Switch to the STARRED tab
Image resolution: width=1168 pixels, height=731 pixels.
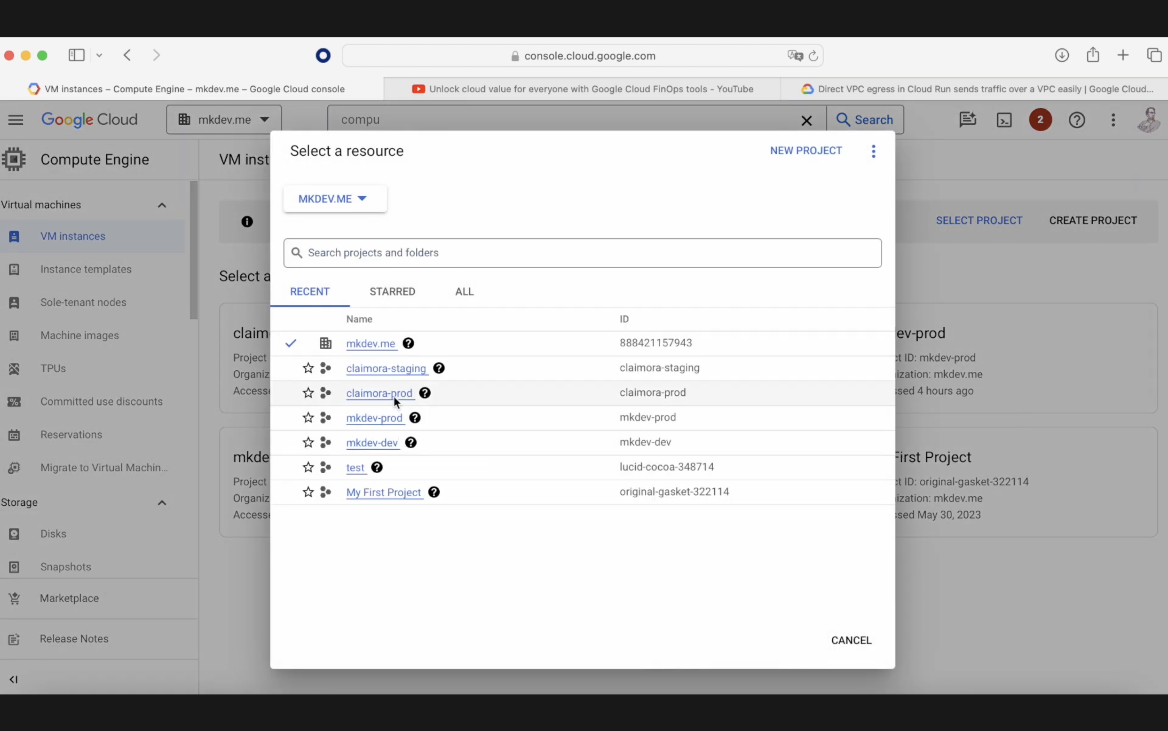[x=393, y=291]
